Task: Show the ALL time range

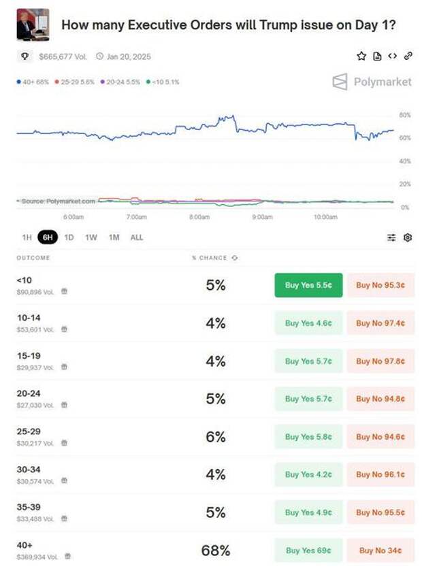Action: (136, 238)
